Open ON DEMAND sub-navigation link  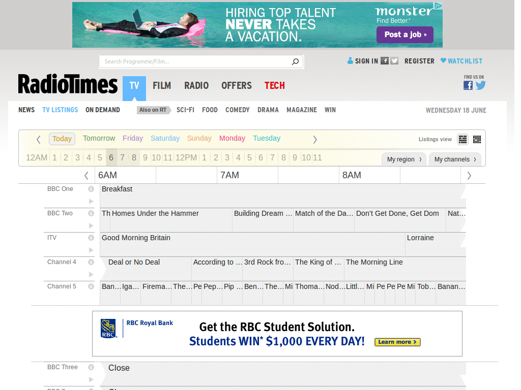pos(103,110)
